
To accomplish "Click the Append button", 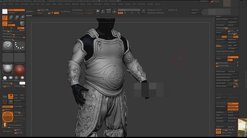I will [x=232, y=25].
